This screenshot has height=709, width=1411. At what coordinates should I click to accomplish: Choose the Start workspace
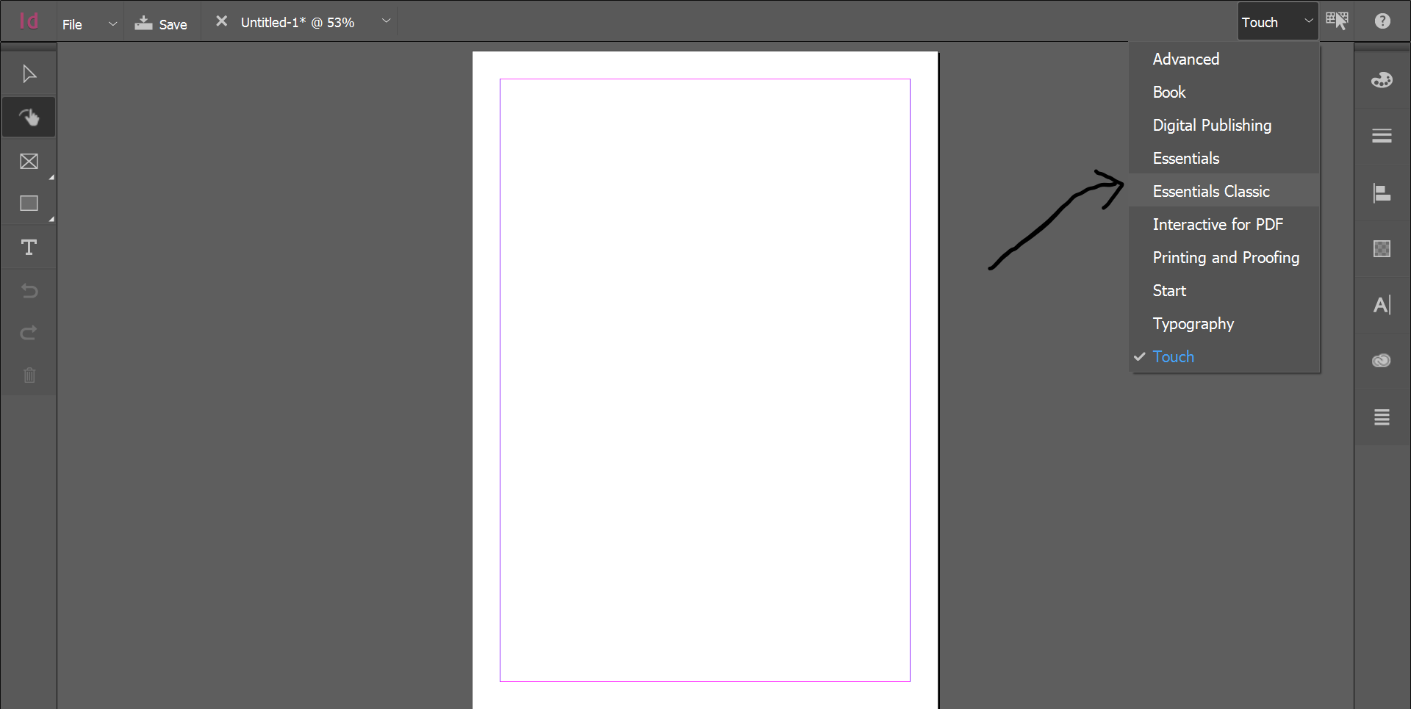(x=1224, y=290)
